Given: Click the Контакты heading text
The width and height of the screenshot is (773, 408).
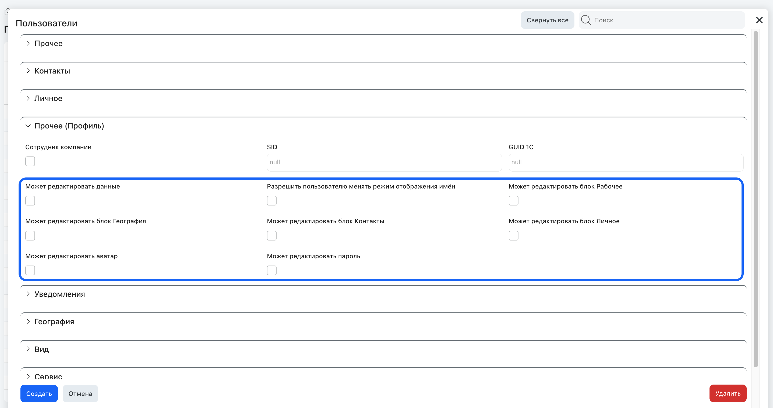Looking at the screenshot, I should click(x=52, y=71).
